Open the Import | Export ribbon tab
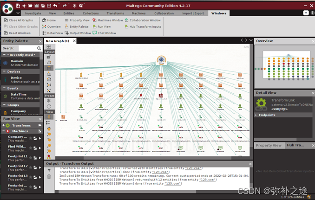The image size is (315, 200). pos(193,13)
